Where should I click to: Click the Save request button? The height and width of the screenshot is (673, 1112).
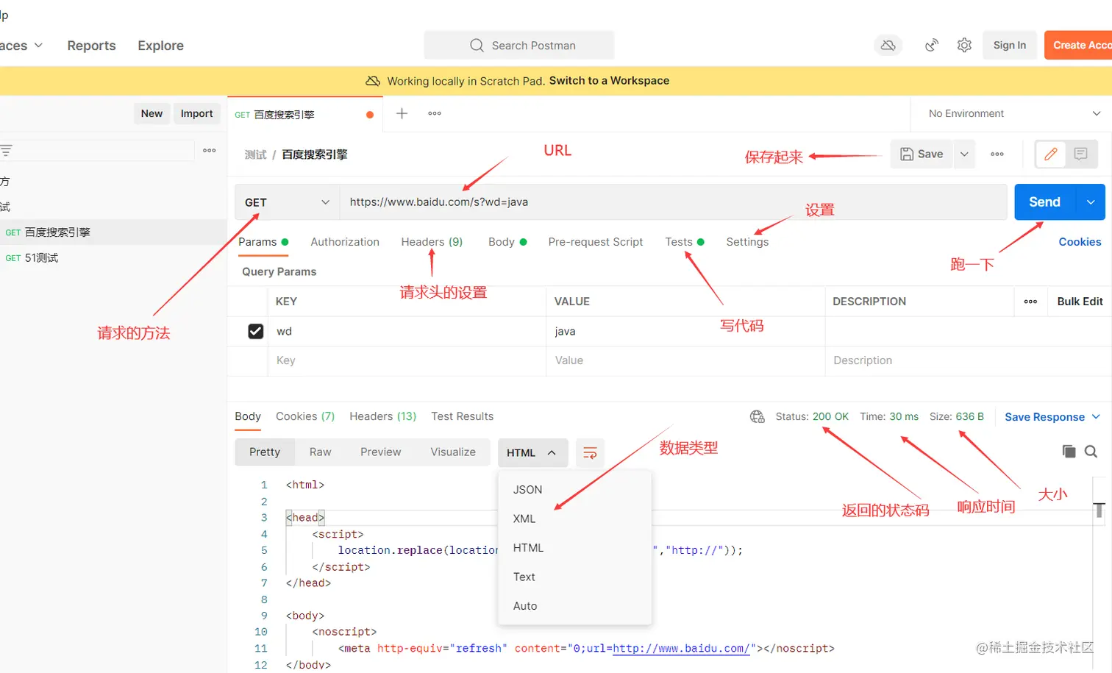tap(922, 154)
